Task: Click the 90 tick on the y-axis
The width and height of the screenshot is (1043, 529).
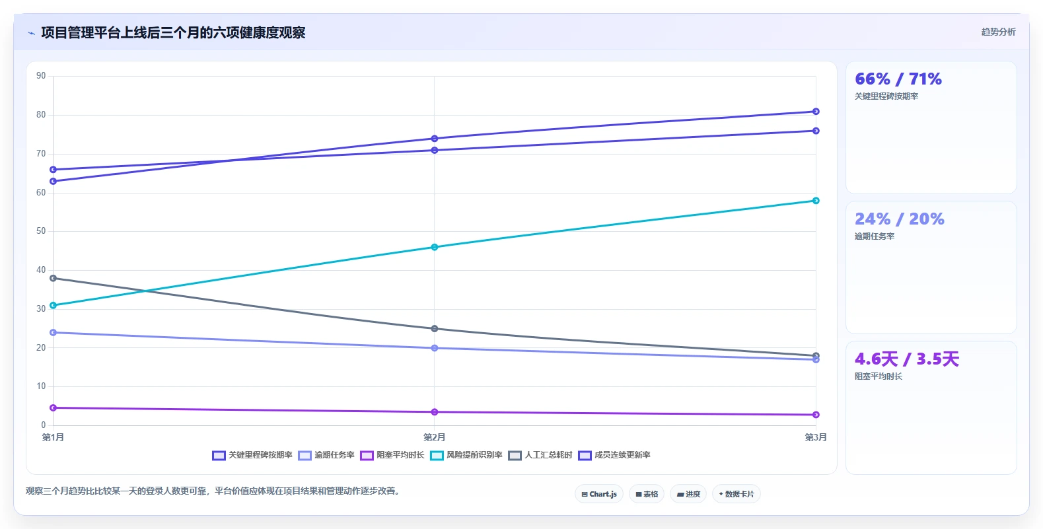Action: click(x=41, y=76)
